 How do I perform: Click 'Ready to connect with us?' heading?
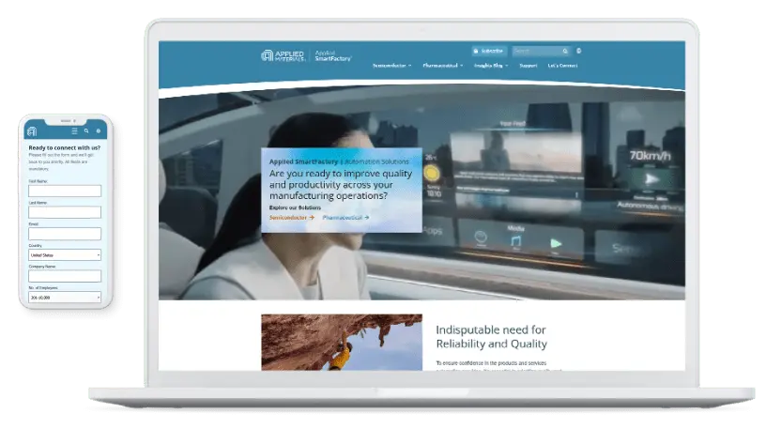[65, 147]
